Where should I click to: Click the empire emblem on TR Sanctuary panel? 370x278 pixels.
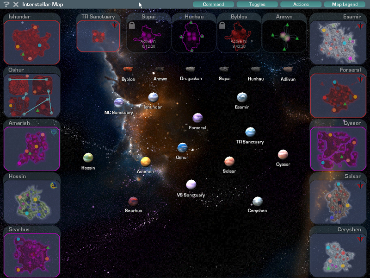coord(115,25)
